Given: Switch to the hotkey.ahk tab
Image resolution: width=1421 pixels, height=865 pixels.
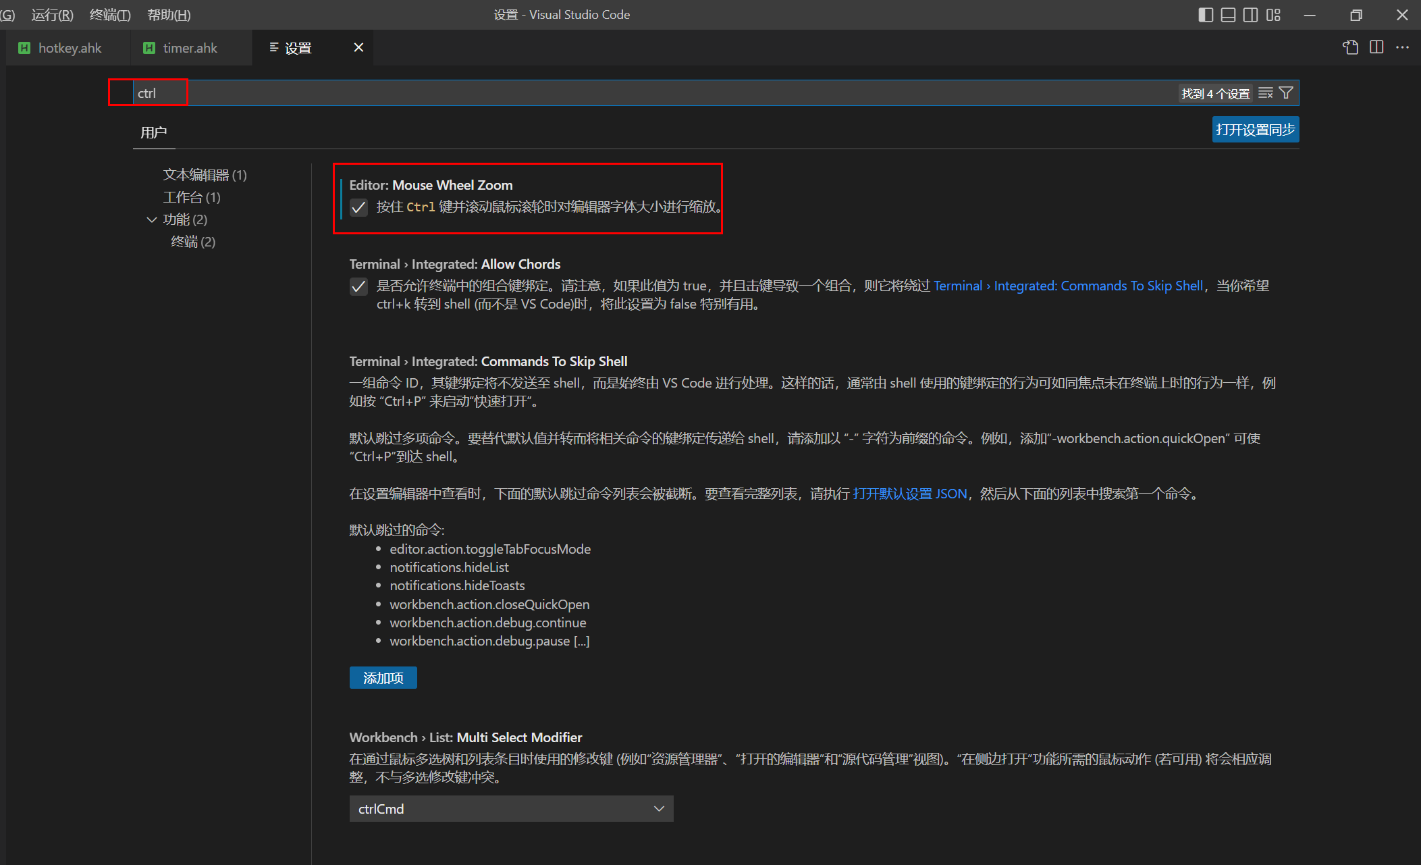Looking at the screenshot, I should [69, 48].
